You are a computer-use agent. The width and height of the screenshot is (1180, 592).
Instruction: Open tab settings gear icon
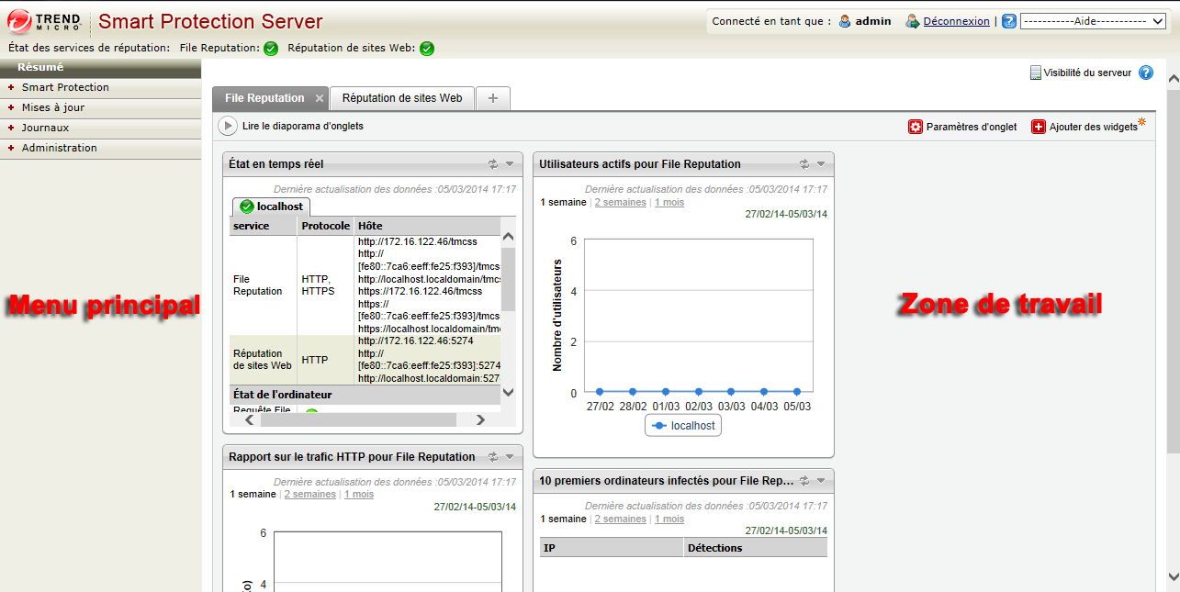(915, 128)
